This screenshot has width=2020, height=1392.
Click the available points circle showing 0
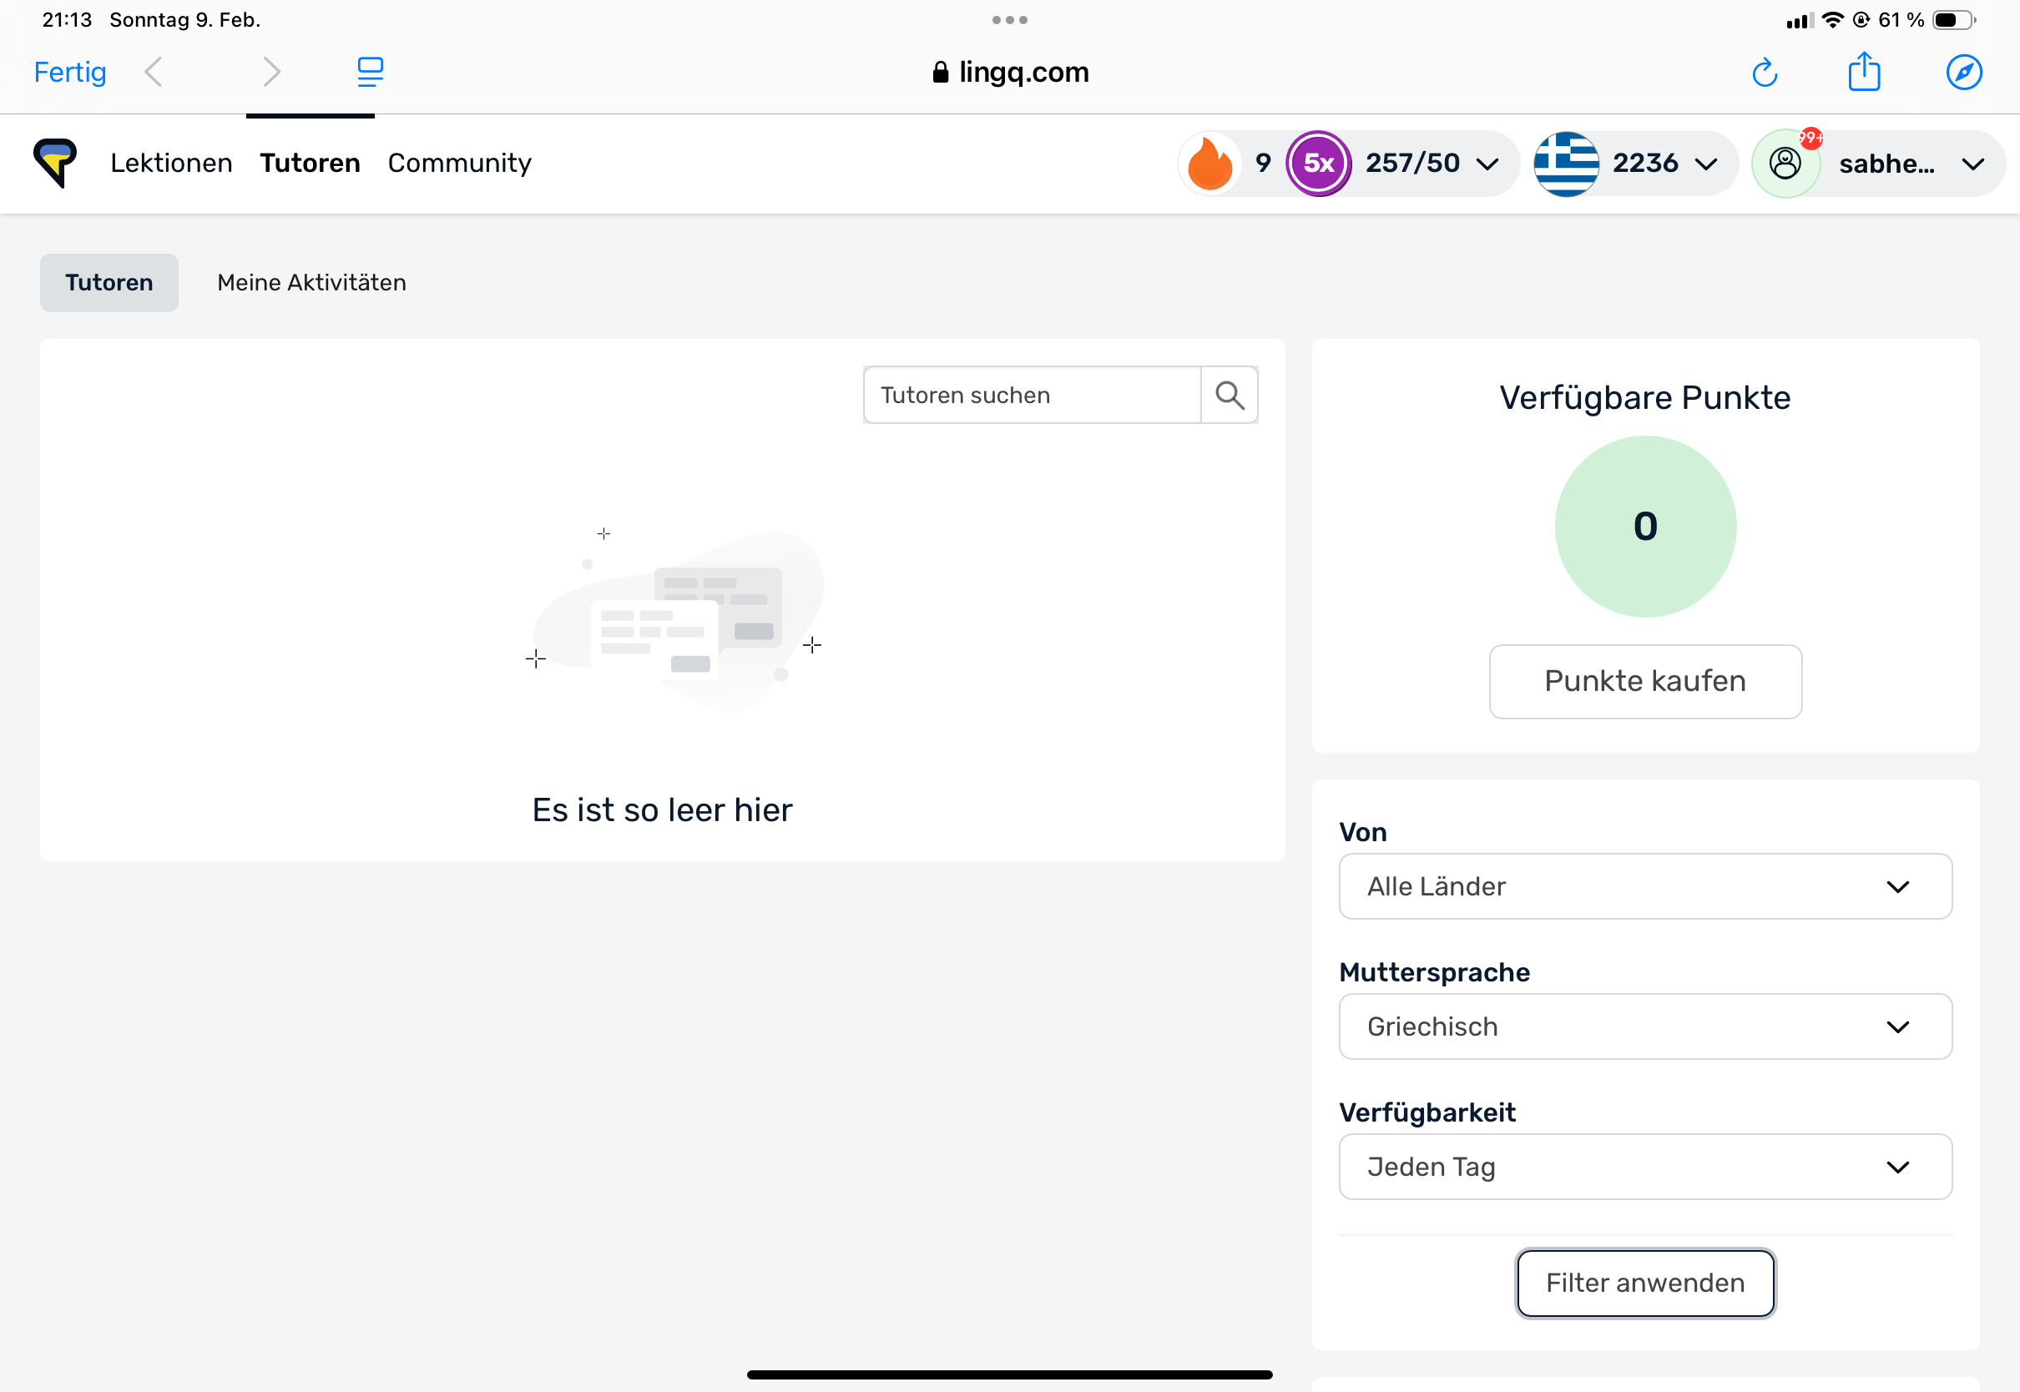1645,527
